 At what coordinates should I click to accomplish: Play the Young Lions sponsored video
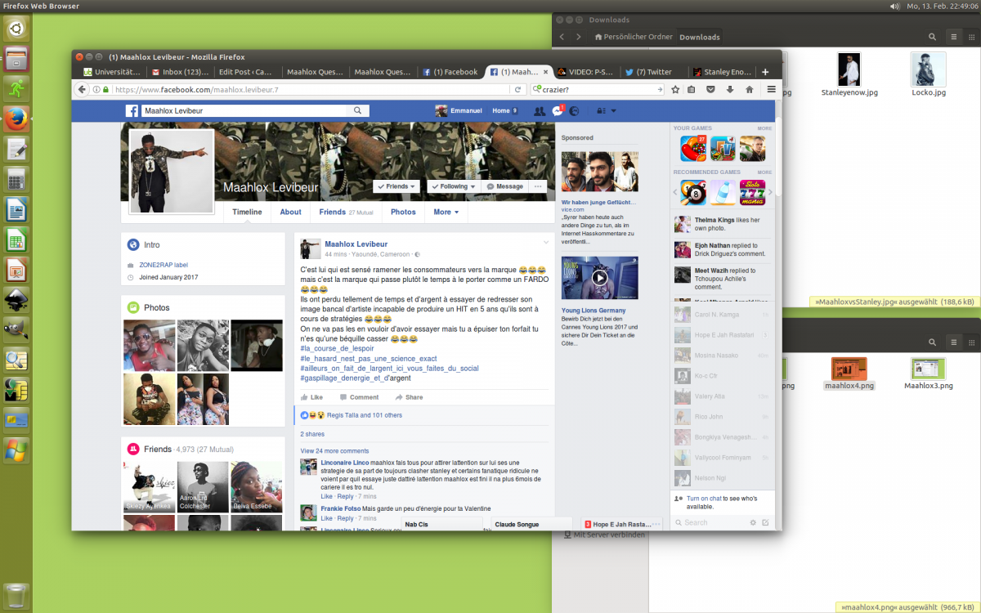(599, 278)
